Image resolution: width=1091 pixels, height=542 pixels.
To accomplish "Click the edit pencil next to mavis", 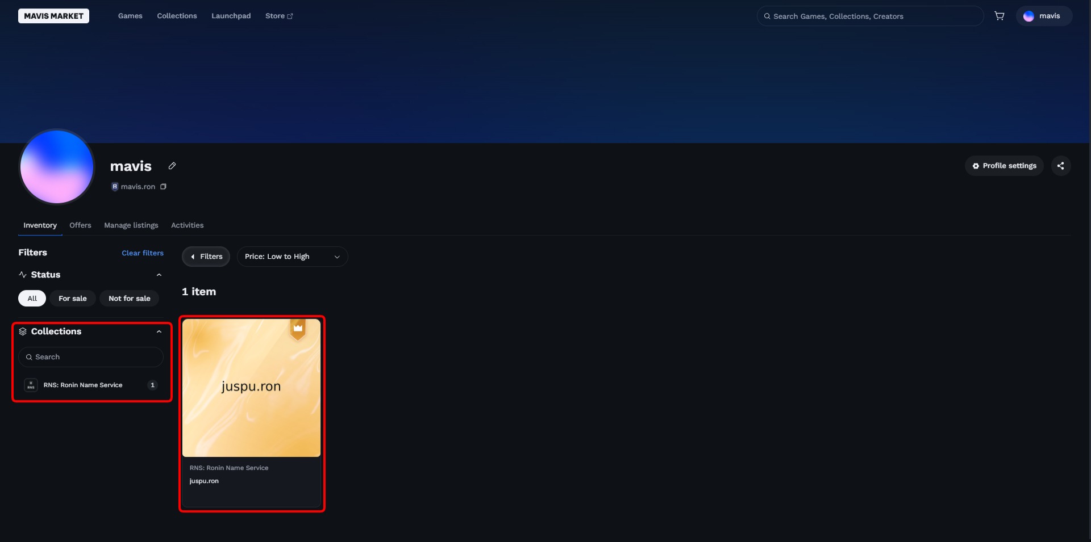I will coord(172,166).
